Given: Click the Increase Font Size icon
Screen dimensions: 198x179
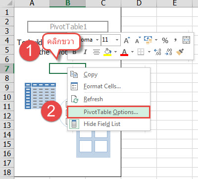Looking at the screenshot, I should 127,40.
